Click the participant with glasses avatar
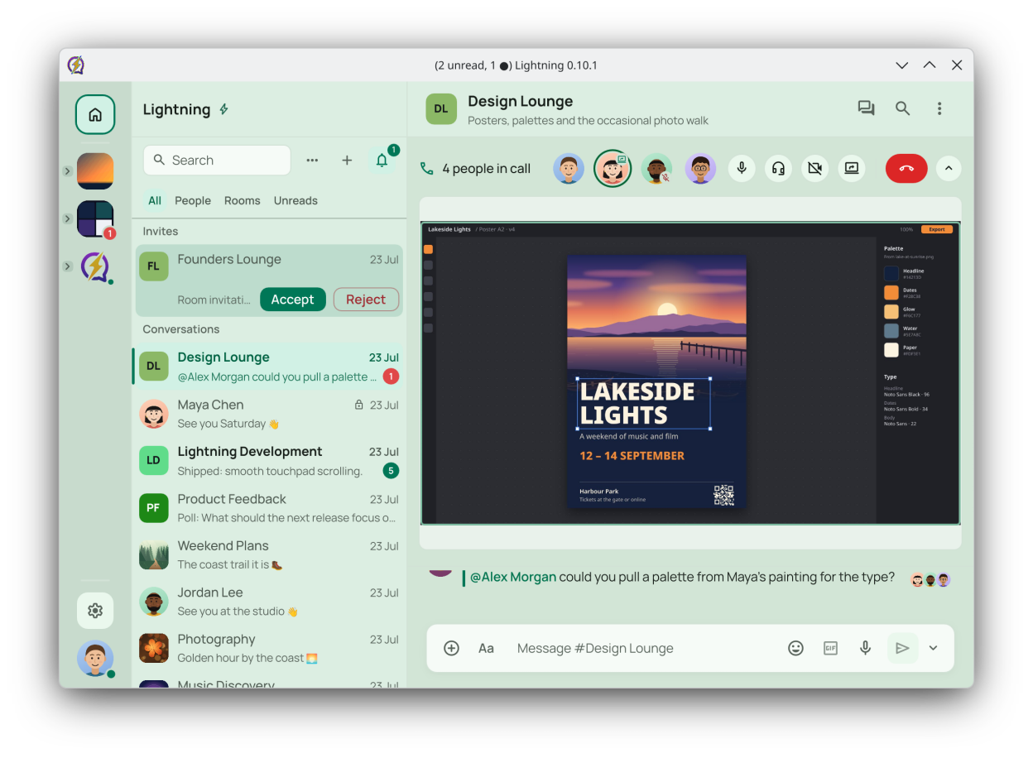Viewport: 1033px width, 758px height. tap(700, 169)
